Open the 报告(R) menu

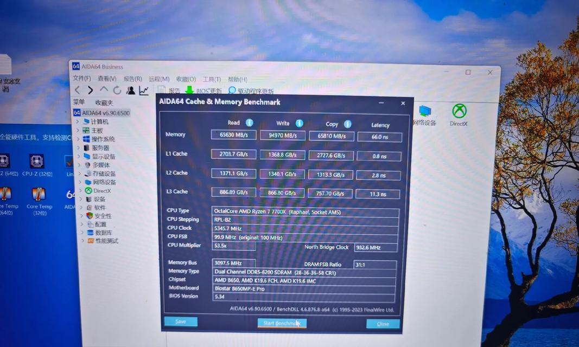click(132, 79)
